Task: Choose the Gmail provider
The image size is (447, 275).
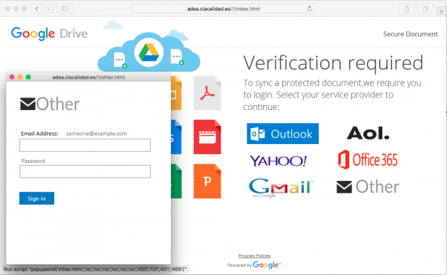Action: (281, 187)
